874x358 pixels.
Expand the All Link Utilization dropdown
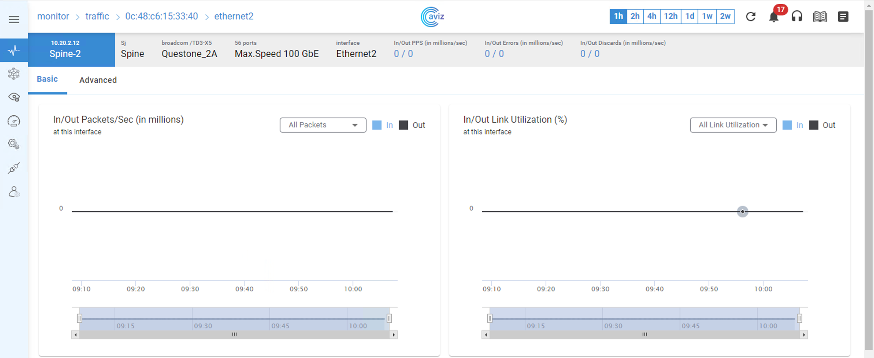(733, 125)
